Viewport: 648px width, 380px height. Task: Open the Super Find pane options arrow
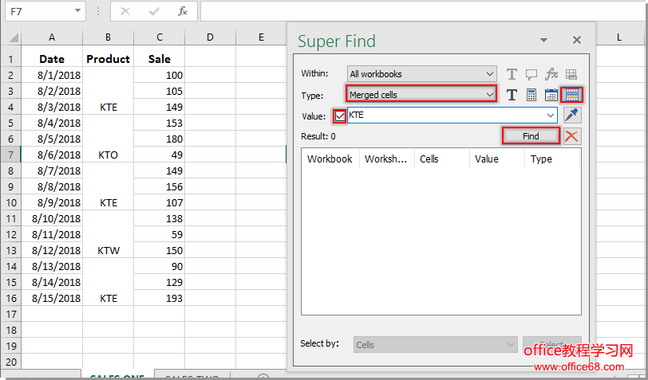pos(543,40)
